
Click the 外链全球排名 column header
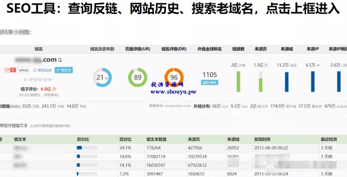coord(210,49)
